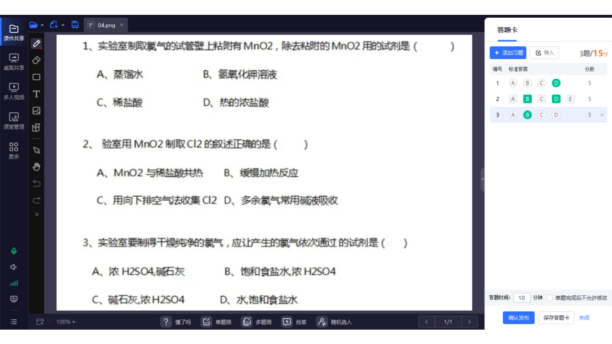612x344 pixels.
Task: Select the text tool
Action: tap(36, 94)
